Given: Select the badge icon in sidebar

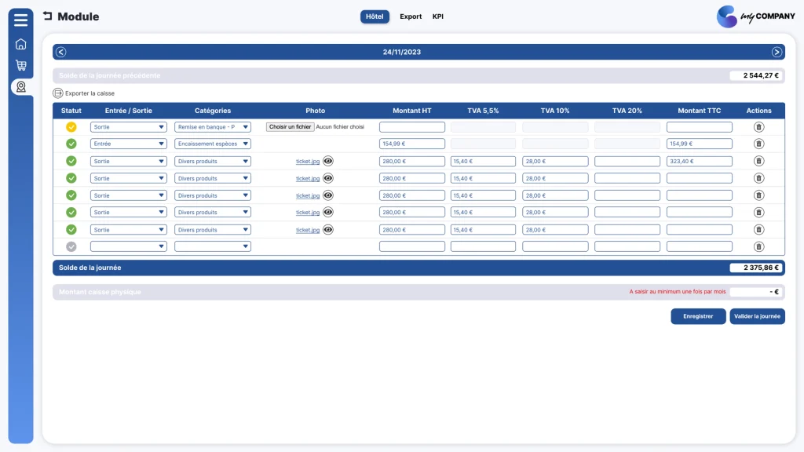Looking at the screenshot, I should click(20, 86).
